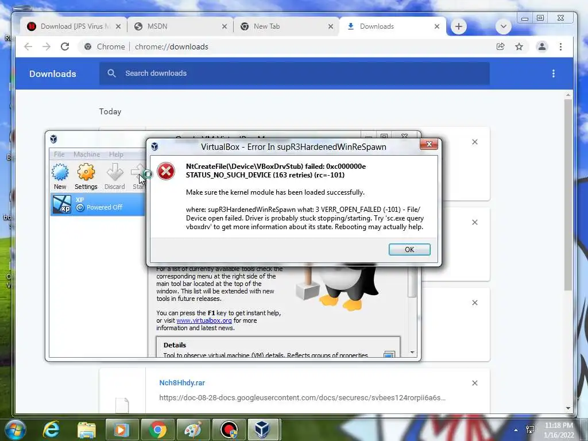Screen dimensions: 588x441
Task: Open a new Chrome tab with plus
Action: 458,26
